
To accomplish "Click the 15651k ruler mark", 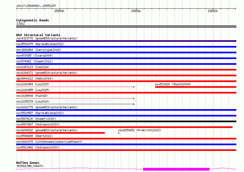I will pos(136,11).
